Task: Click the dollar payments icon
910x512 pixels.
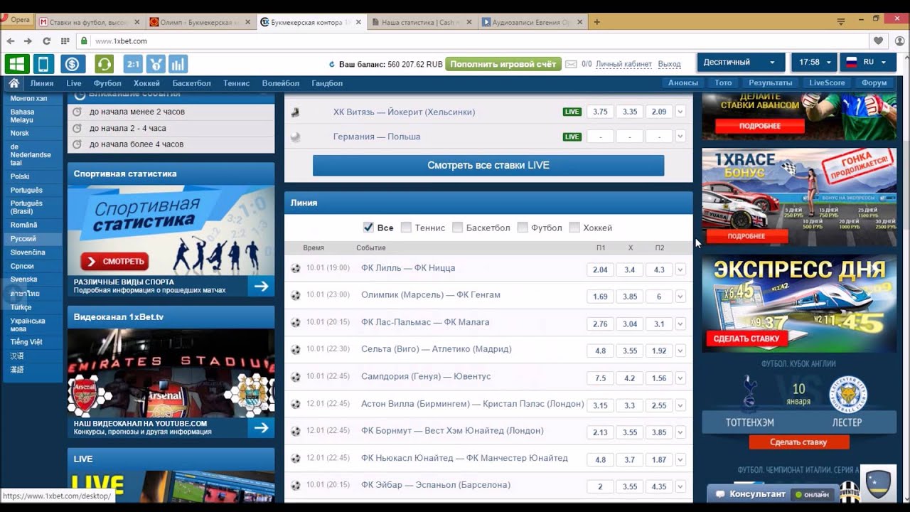Action: coord(73,64)
